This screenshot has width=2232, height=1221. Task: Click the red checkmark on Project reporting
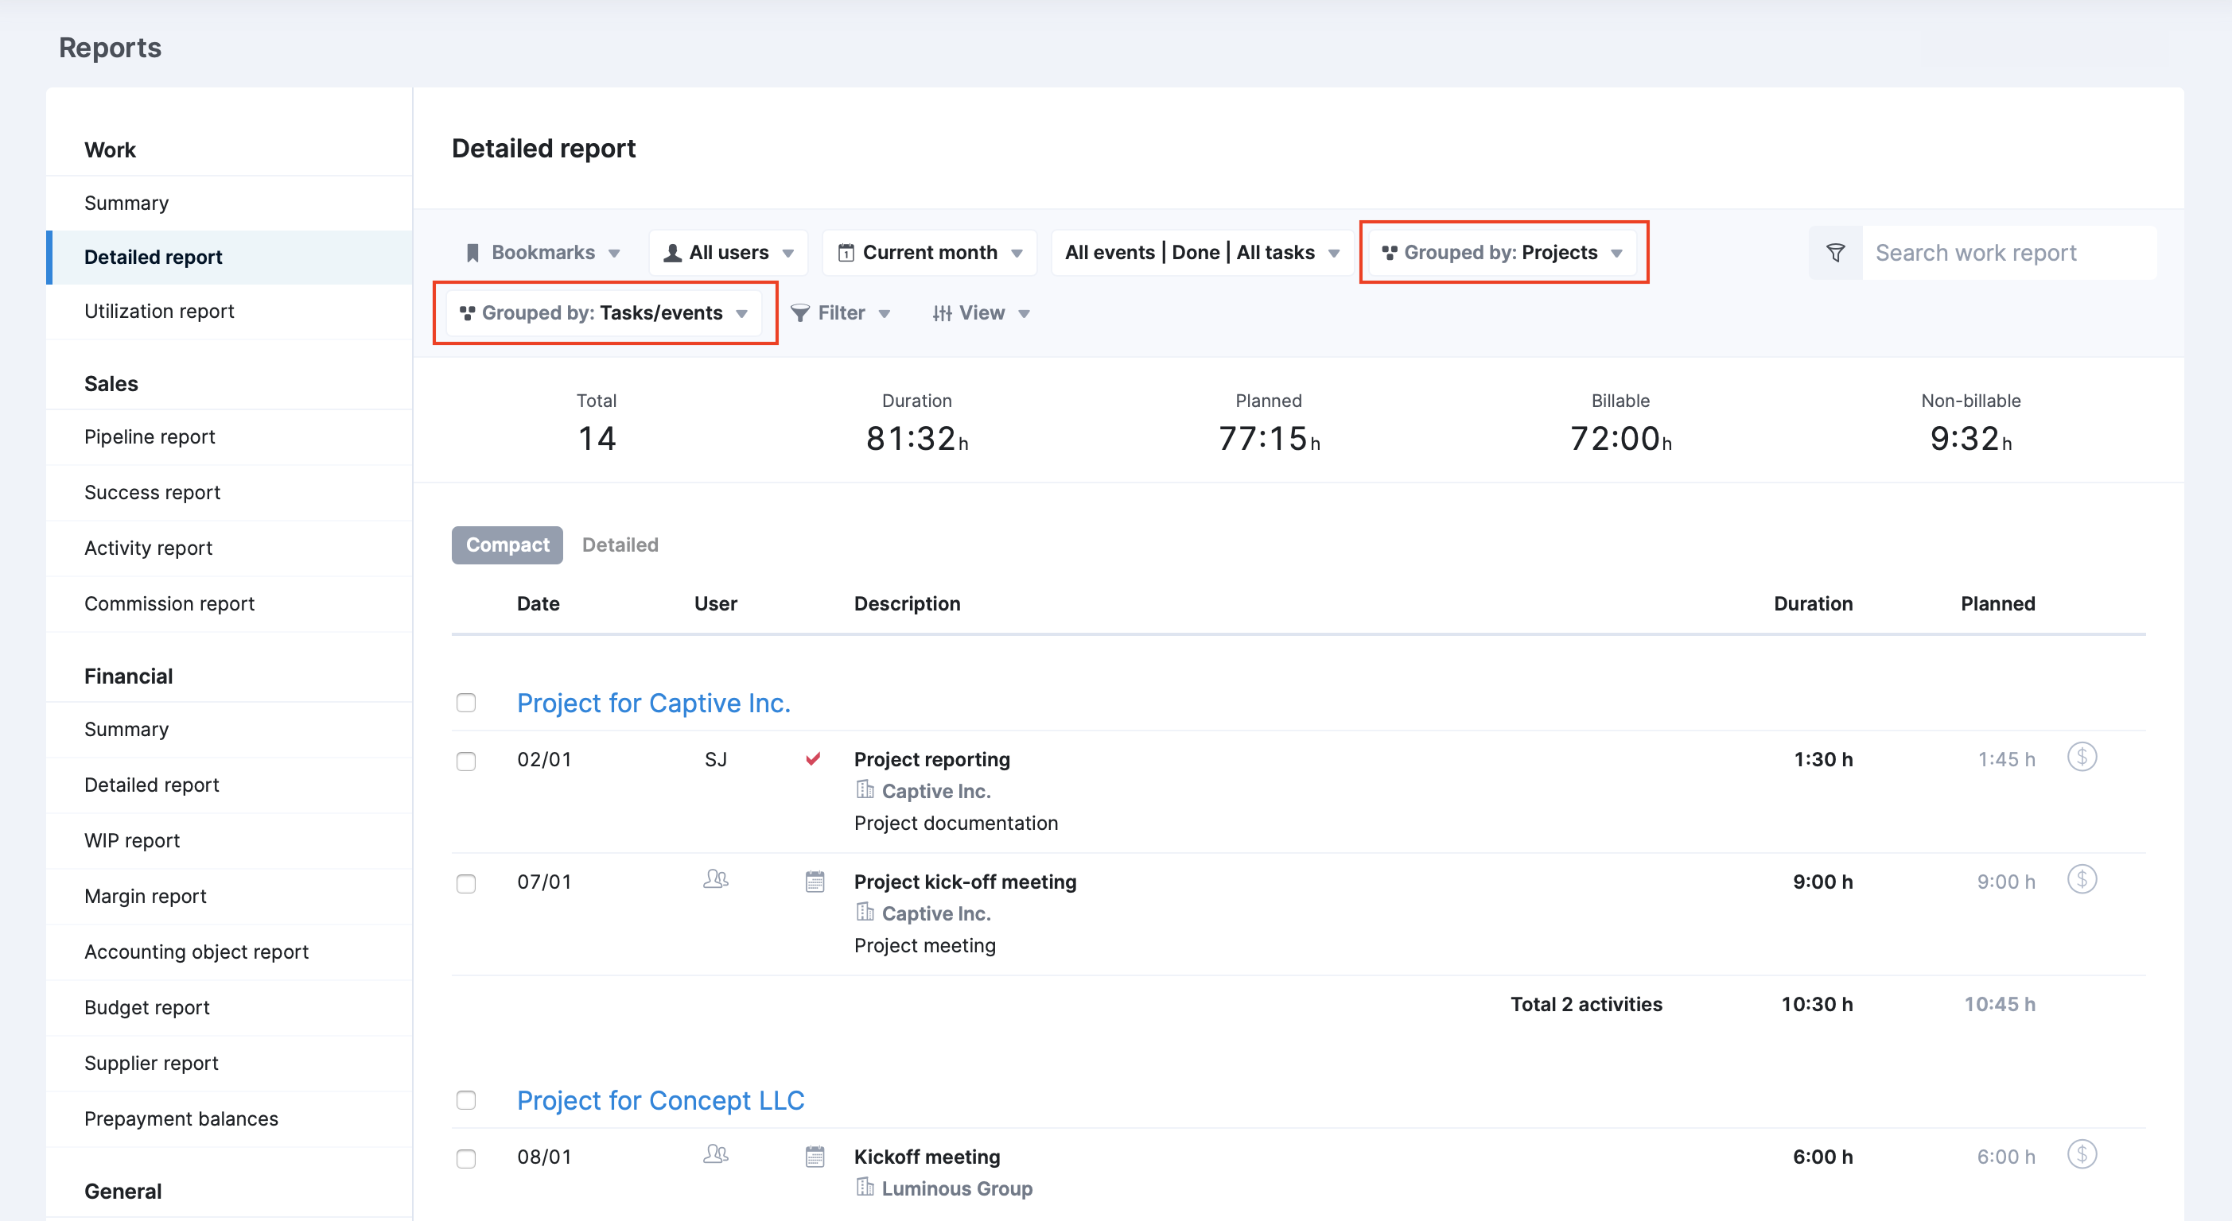pos(813,758)
